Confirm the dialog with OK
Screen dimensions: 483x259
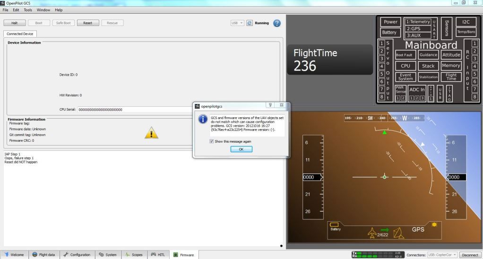tap(241, 149)
